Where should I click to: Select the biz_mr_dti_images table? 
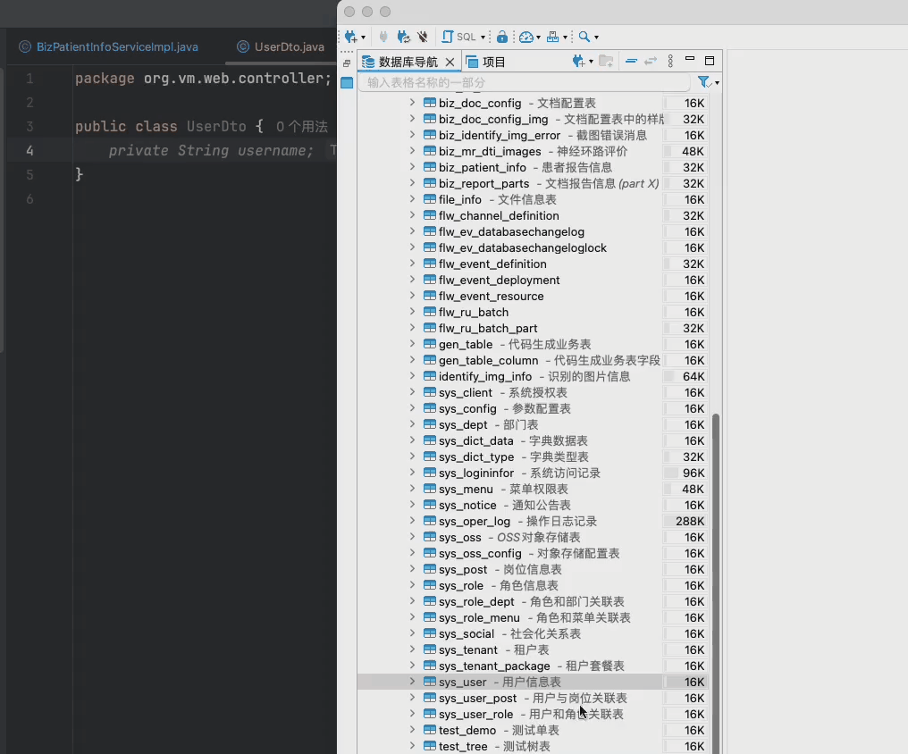click(x=490, y=152)
